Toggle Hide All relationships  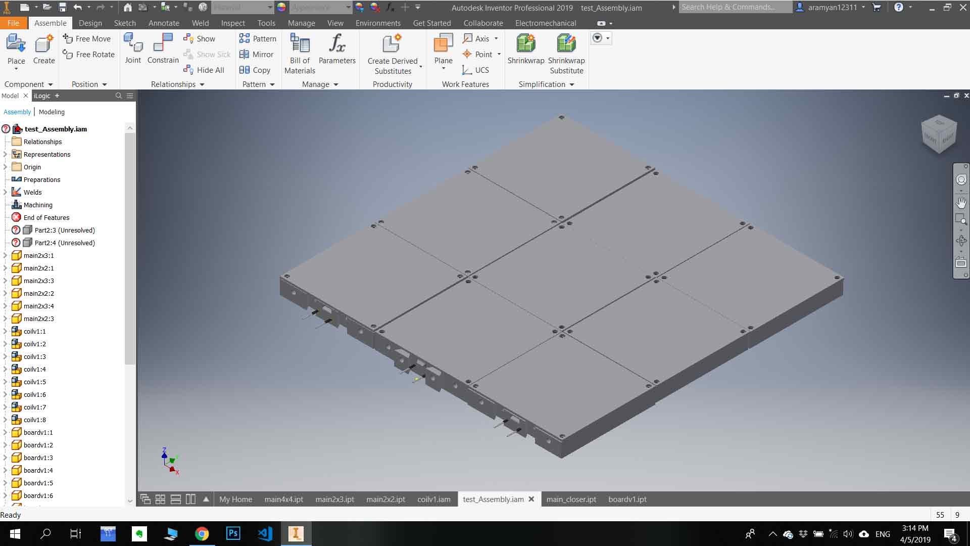(x=204, y=70)
